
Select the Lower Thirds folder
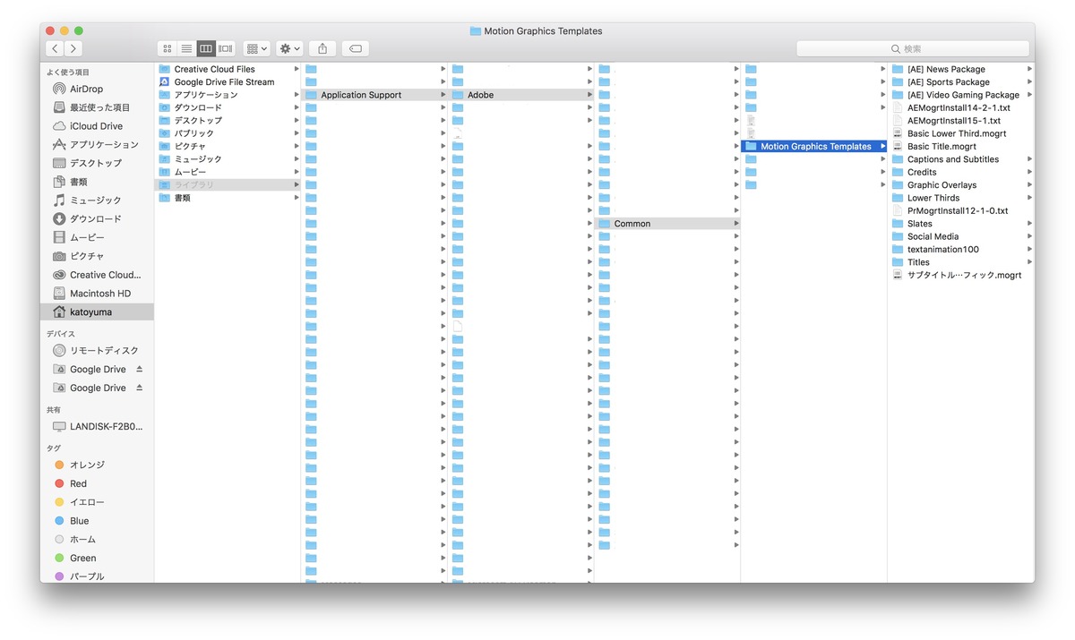pos(933,198)
